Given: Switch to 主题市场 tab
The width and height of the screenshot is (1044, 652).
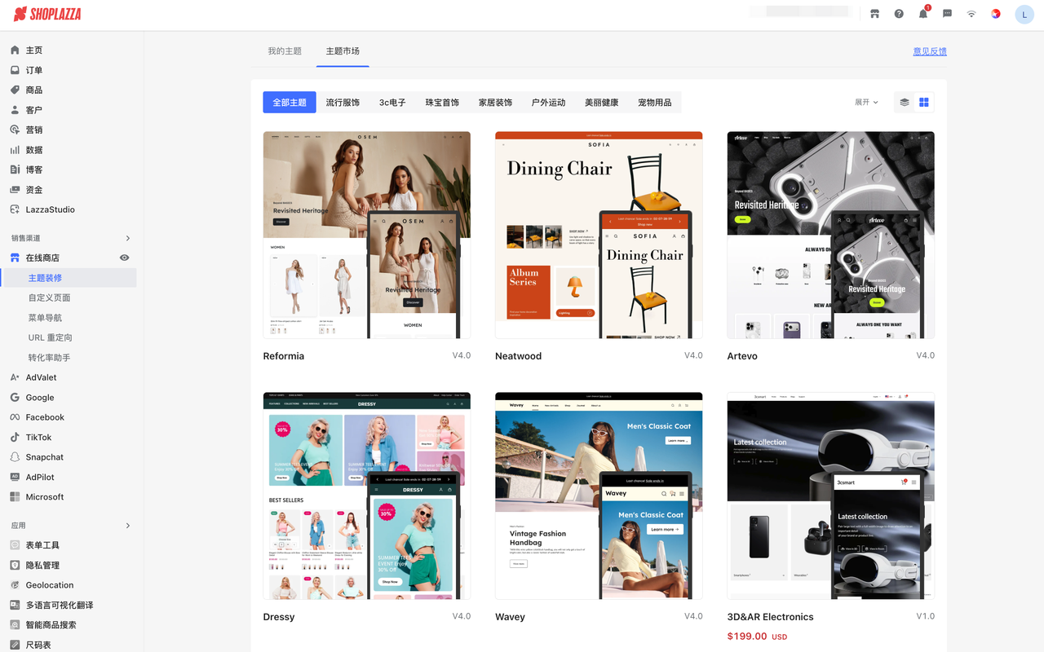Looking at the screenshot, I should coord(343,51).
